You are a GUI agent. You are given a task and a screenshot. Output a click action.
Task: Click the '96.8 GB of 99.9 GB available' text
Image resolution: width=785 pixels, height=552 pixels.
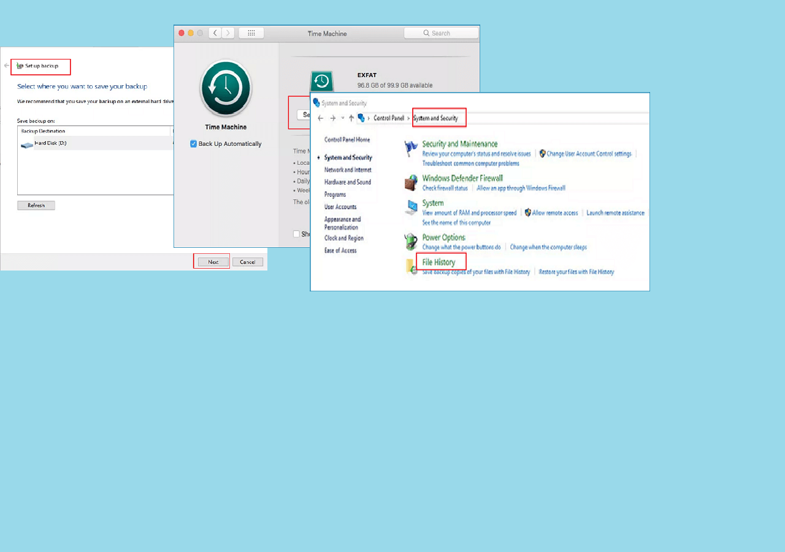point(395,85)
